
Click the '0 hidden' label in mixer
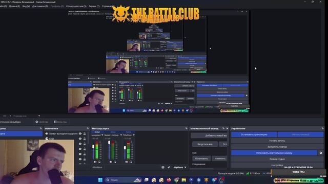(97, 167)
